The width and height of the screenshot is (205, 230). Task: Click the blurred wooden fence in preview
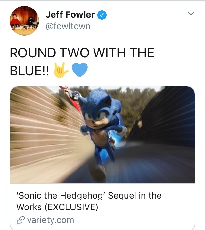click(x=44, y=132)
